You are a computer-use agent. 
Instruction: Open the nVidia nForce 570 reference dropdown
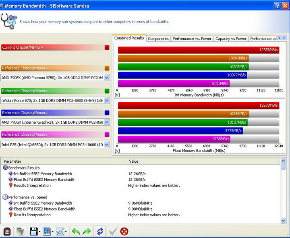[x=106, y=101]
